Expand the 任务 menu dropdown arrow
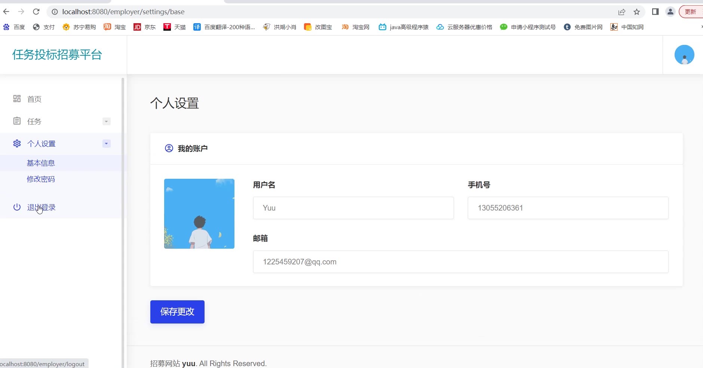The width and height of the screenshot is (703, 368). coord(107,122)
